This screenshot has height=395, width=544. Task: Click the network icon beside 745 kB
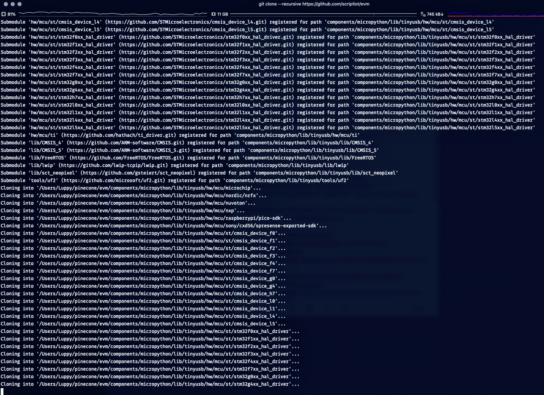point(423,14)
